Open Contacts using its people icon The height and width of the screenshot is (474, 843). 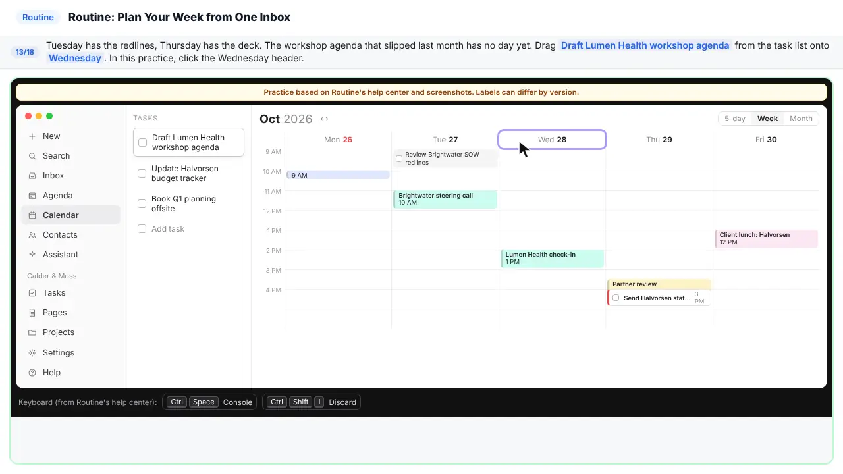tap(32, 235)
